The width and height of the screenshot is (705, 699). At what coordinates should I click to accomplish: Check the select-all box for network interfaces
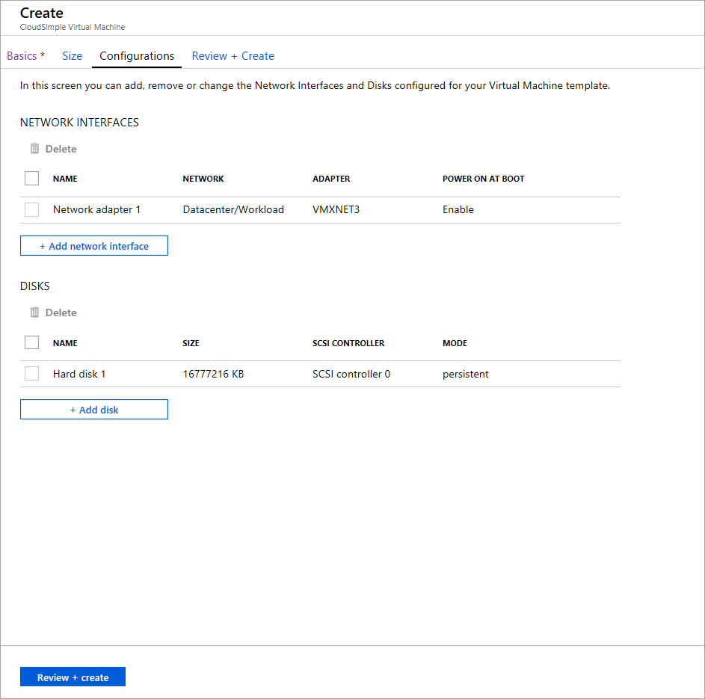(x=30, y=178)
